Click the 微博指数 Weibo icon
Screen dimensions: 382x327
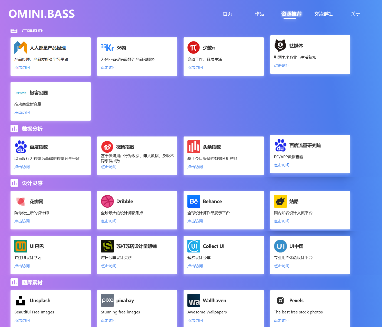[107, 147]
